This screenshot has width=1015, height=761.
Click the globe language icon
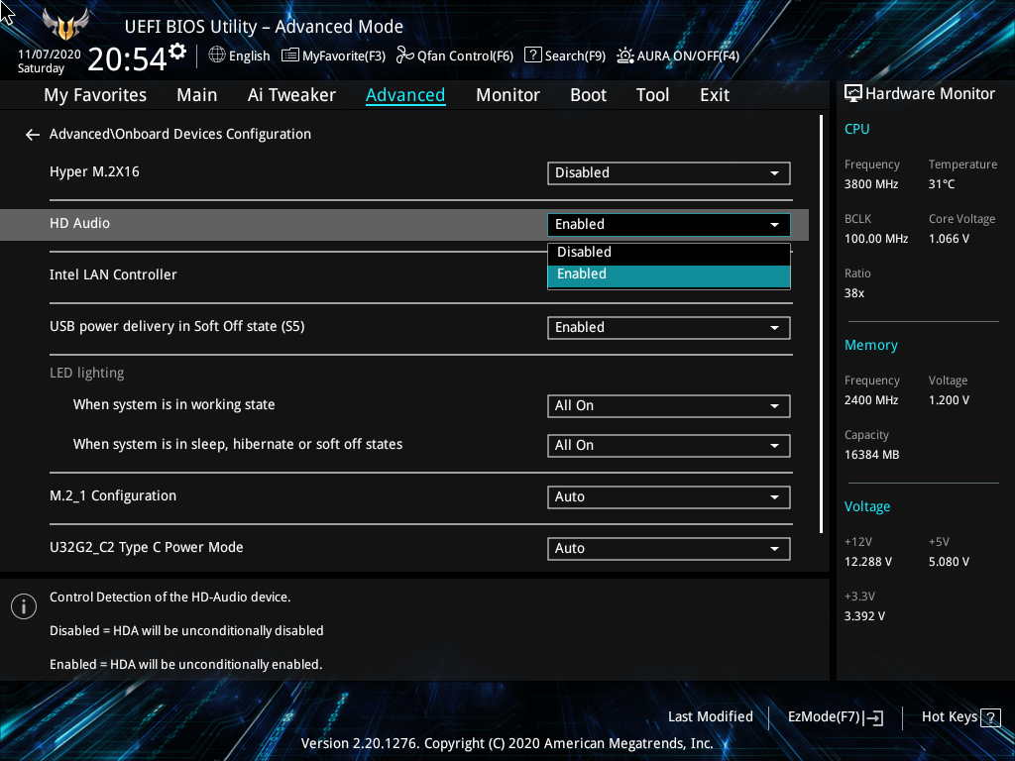pos(217,55)
